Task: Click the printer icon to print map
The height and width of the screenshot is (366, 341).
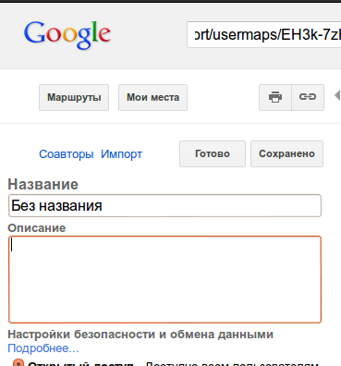Action: 275,97
